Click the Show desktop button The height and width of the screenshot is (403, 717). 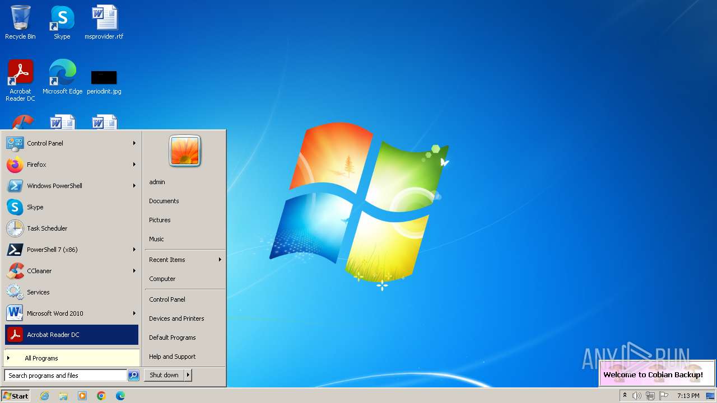pos(710,396)
